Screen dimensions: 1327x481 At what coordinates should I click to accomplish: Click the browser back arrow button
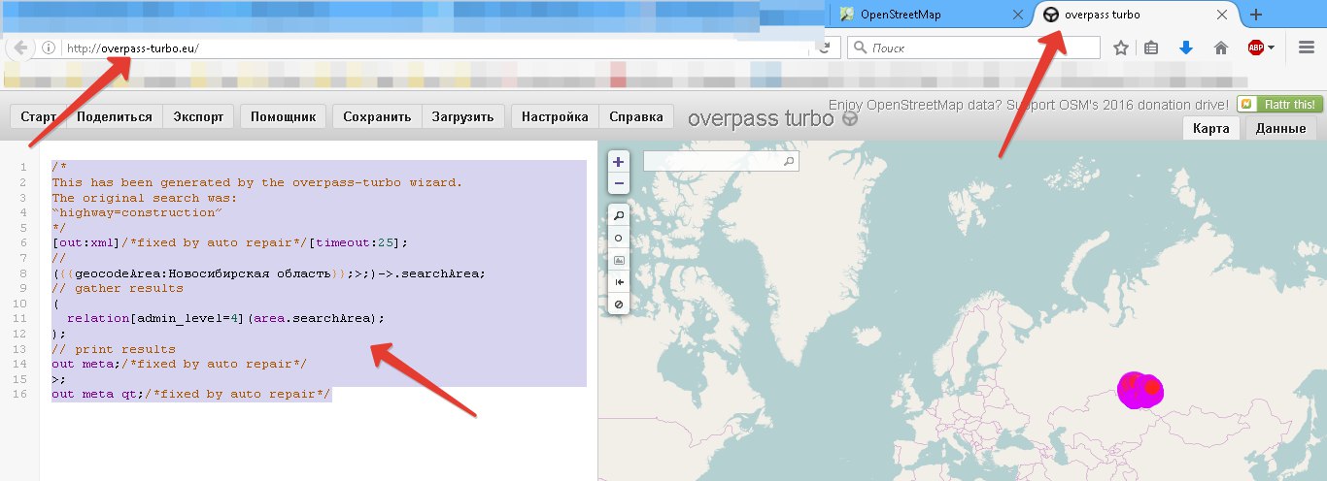coord(20,48)
